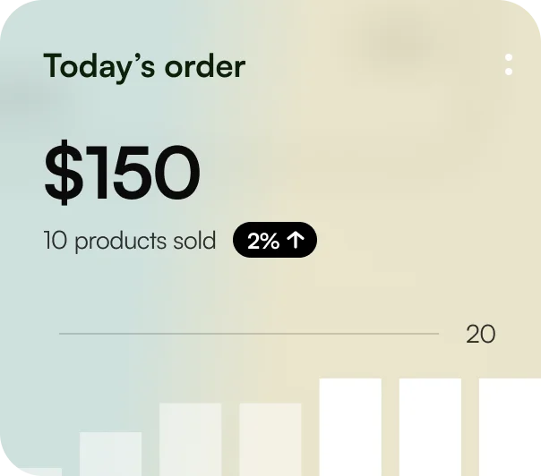The width and height of the screenshot is (541, 476).
Task: Click the word "sold" under the total
Action: pyautogui.click(x=195, y=241)
